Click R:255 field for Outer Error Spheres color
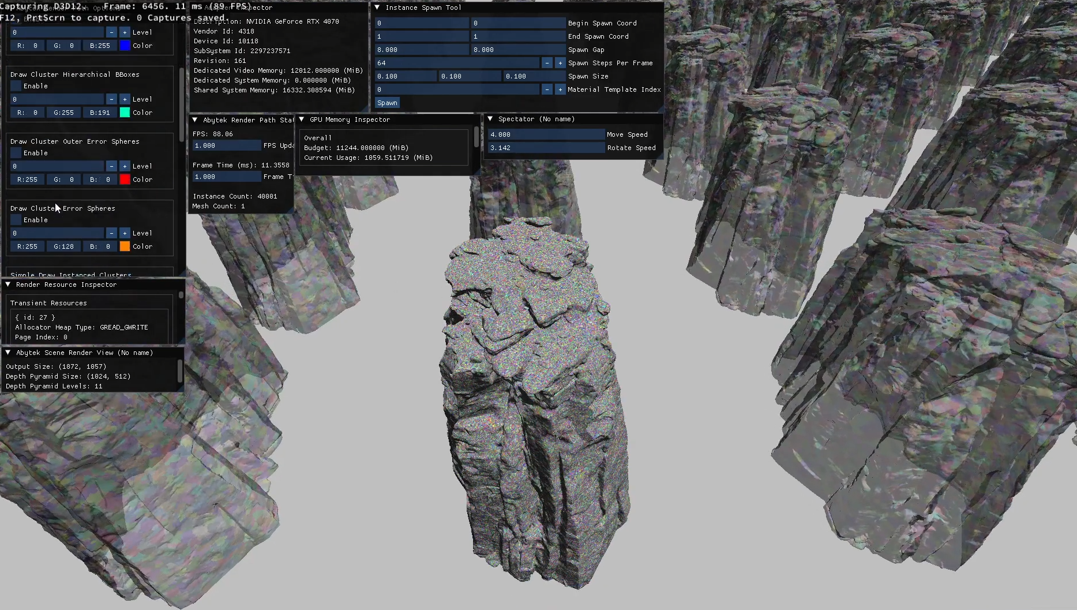This screenshot has width=1077, height=610. click(27, 179)
